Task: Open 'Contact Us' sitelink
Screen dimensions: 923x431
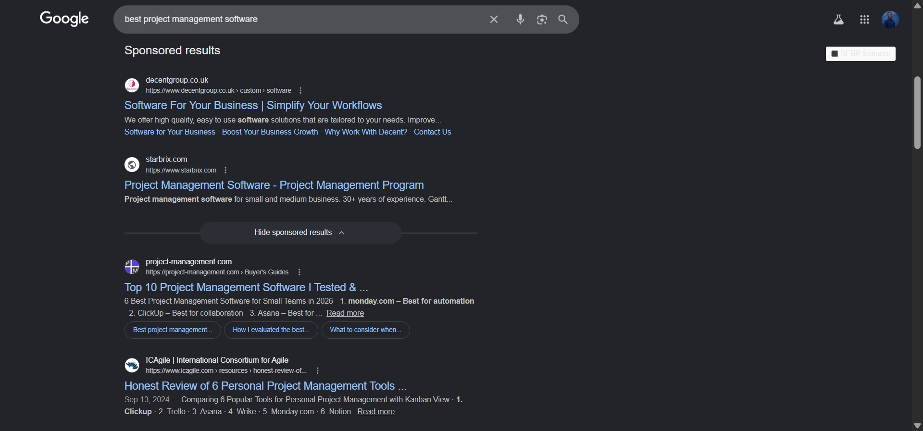Action: [x=432, y=132]
